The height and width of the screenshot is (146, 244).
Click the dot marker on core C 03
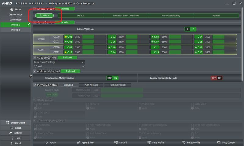pos(152,37)
